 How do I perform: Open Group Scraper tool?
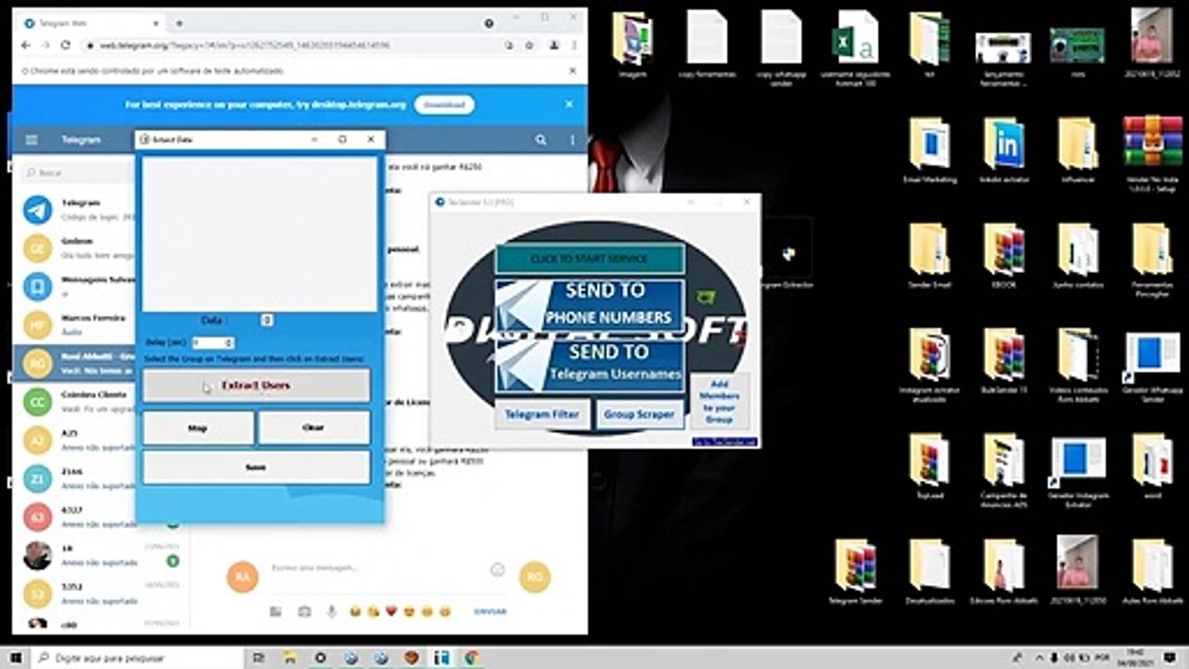[x=640, y=414]
